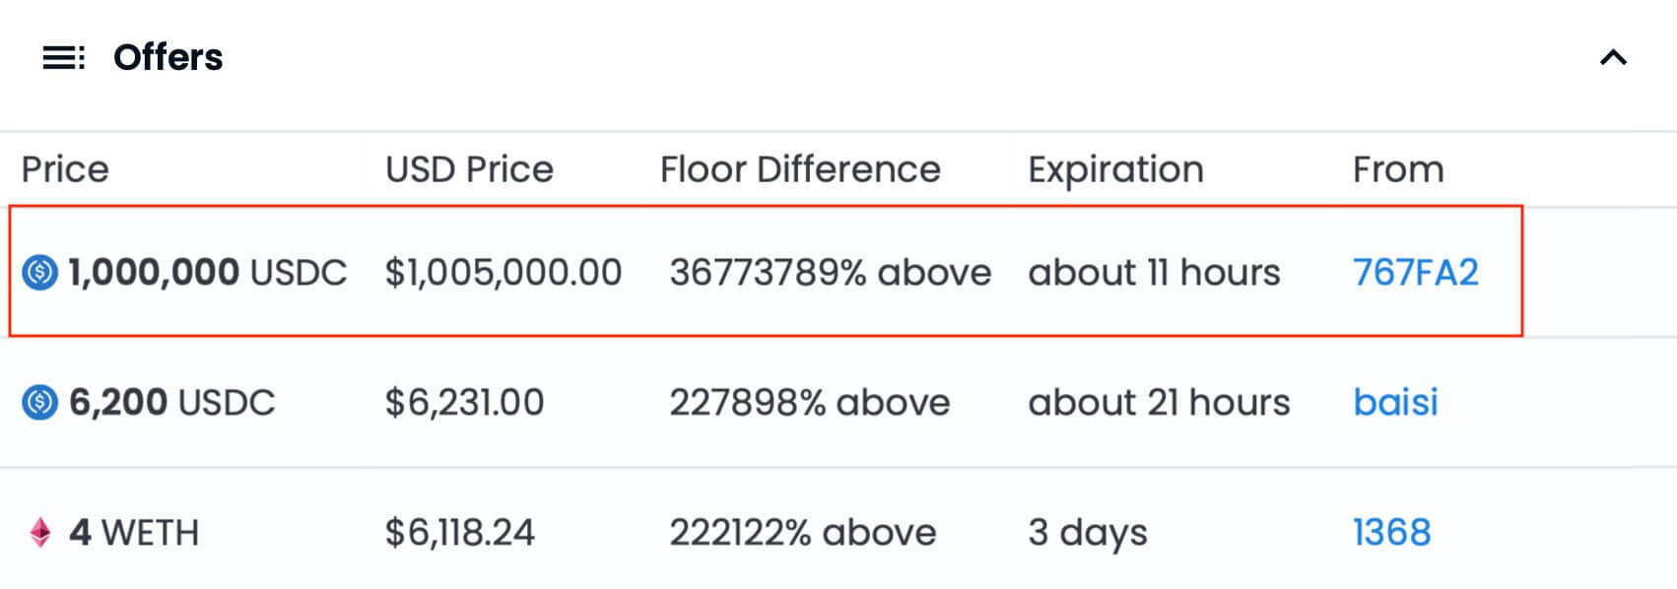Viewport: 1677px width, 589px height.
Task: Click the $1,005,000.00 USD price value
Action: 503,272
